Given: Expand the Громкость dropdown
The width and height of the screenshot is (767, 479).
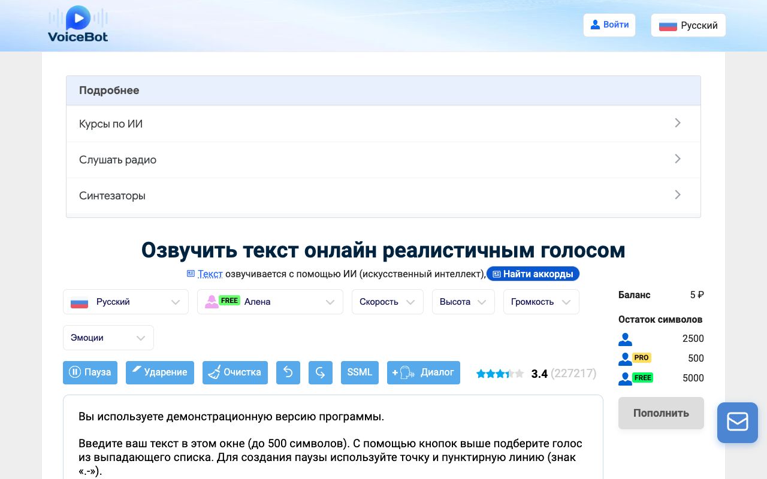Looking at the screenshot, I should [541, 302].
